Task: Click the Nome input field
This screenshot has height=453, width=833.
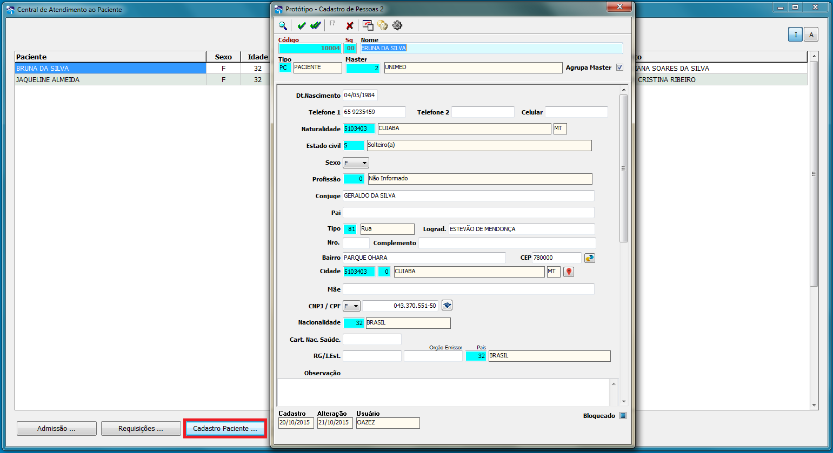Action: pyautogui.click(x=491, y=48)
